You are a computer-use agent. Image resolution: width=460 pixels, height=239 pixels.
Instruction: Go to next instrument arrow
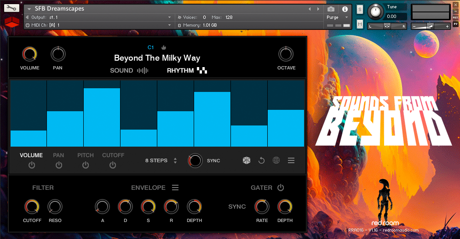(x=318, y=9)
